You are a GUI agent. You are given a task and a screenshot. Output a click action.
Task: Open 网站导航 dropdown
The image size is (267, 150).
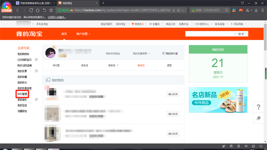click(239, 24)
